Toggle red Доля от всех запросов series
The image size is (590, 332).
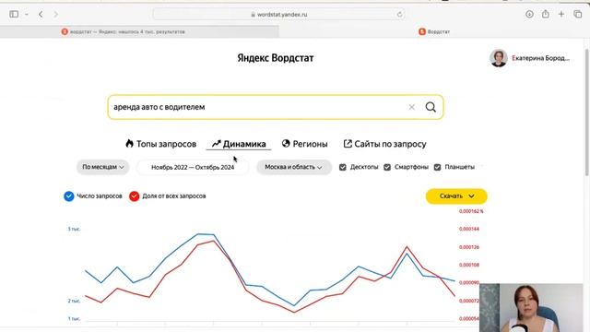[x=134, y=196]
